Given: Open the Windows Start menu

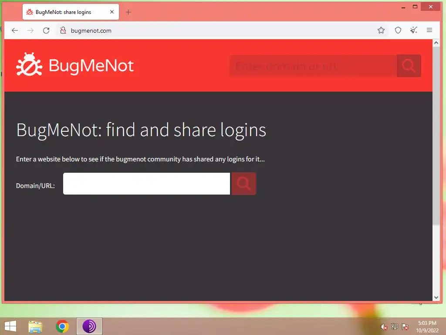Looking at the screenshot, I should tap(10, 326).
